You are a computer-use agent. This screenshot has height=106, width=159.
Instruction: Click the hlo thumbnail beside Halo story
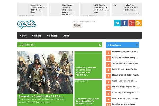pos(118,9)
